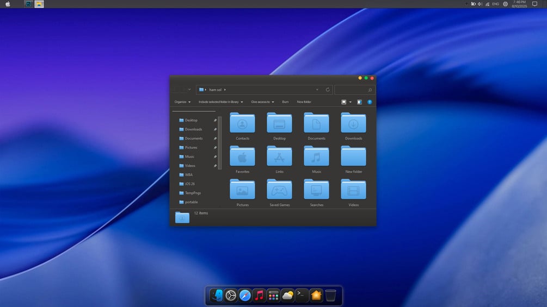Click the Launchpad grid icon in dock
This screenshot has height=307, width=547.
pyautogui.click(x=273, y=296)
